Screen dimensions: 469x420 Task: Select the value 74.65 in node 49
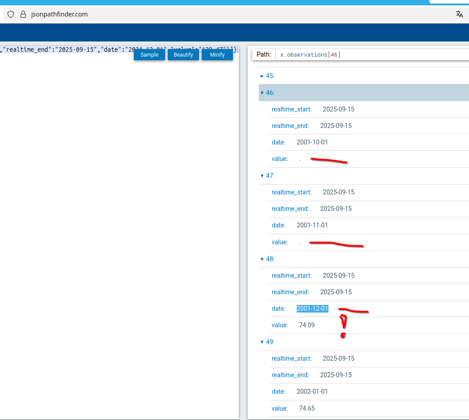(307, 408)
